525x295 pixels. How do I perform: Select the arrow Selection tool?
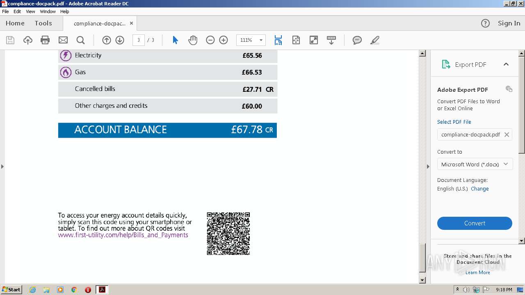coord(176,40)
